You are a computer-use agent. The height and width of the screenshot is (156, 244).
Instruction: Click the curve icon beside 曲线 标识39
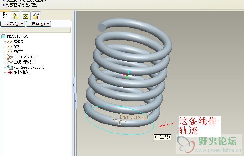pos(10,62)
